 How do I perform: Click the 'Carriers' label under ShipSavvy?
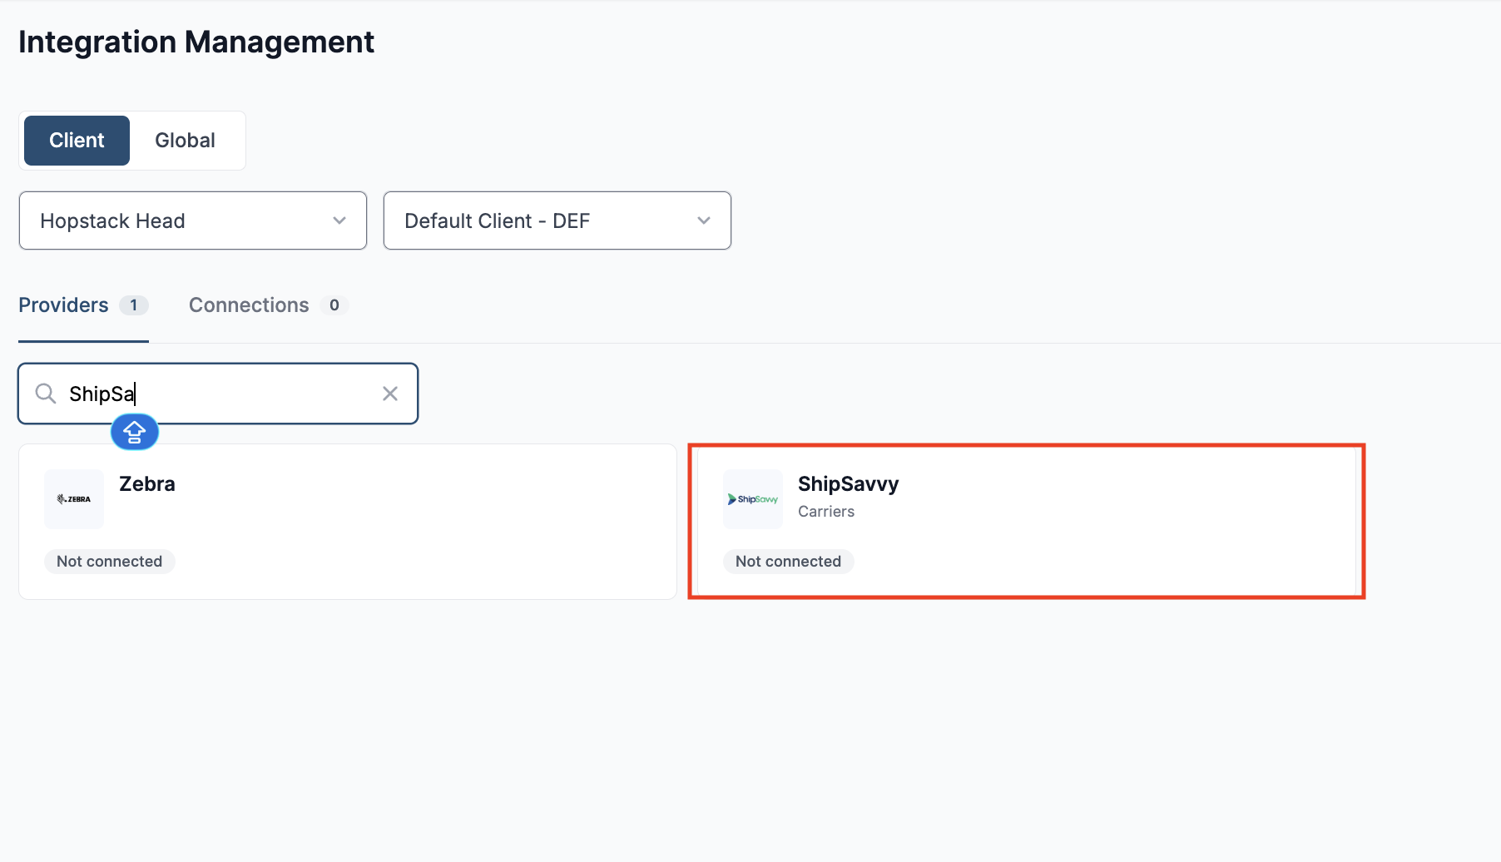pos(826,512)
